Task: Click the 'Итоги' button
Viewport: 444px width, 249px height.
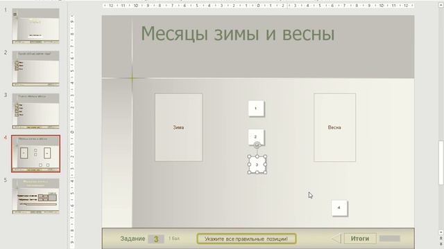Action: coord(360,239)
